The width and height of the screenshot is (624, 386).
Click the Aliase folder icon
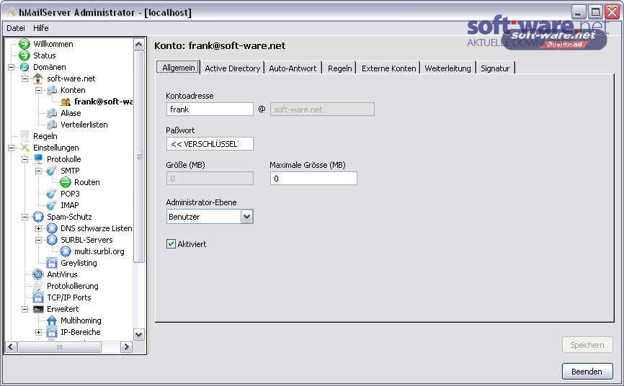click(52, 113)
